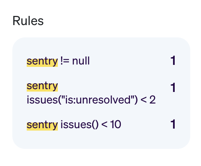Select highlighted 'sentry' in the issues() < 10 rule
The width and height of the screenshot is (201, 166).
[x=42, y=125]
